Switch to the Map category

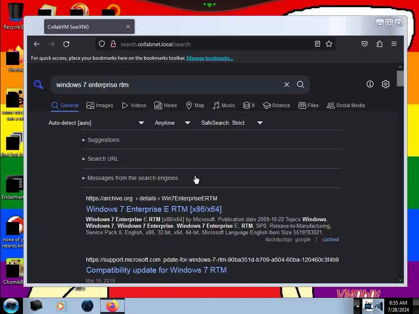(195, 105)
